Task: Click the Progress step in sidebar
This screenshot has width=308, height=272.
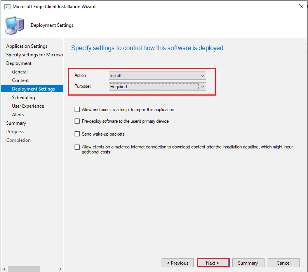Action: click(15, 132)
